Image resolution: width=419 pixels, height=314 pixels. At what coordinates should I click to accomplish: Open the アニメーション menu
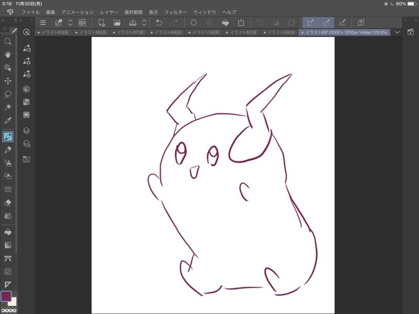coord(78,12)
